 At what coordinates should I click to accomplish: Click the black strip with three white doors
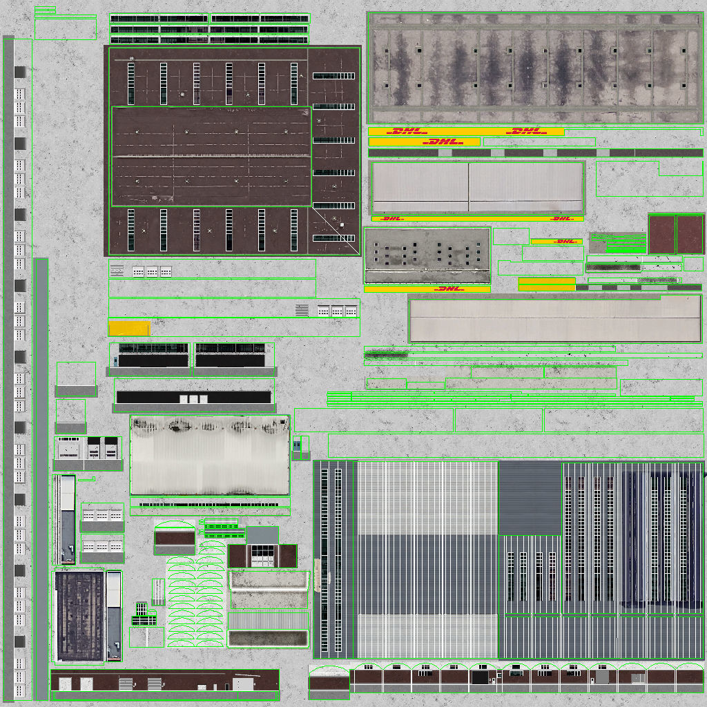click(194, 397)
